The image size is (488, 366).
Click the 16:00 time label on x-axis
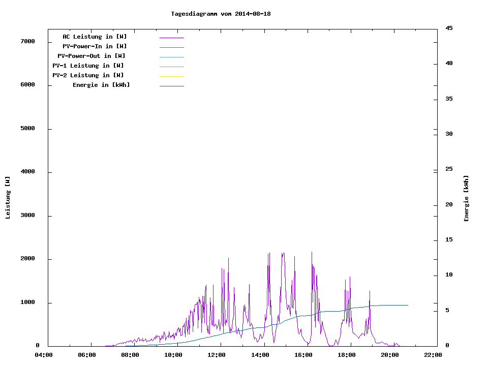coord(303,355)
